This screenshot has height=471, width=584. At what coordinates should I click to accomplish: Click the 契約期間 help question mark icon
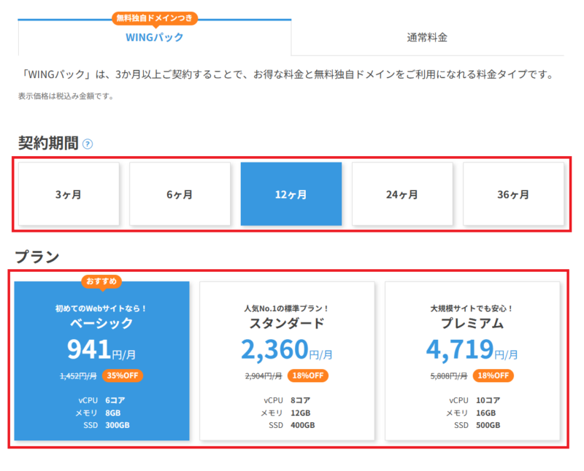pos(88,144)
